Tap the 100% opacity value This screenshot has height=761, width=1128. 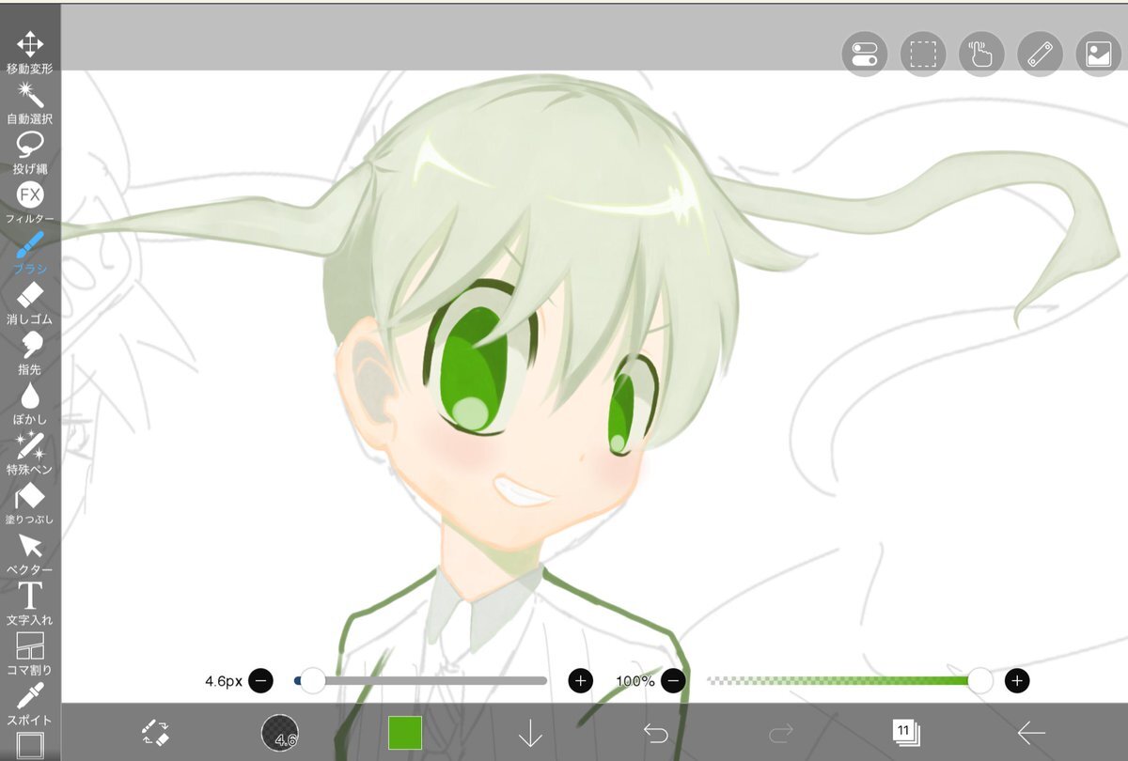coord(635,680)
